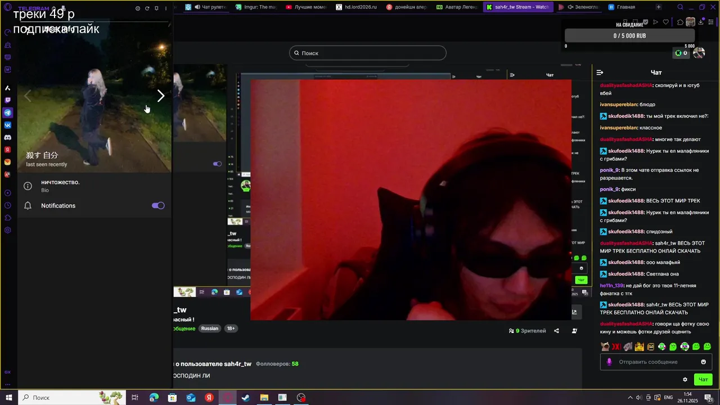Collapse the chat panel arrow icon
720x405 pixels.
pyautogui.click(x=600, y=73)
